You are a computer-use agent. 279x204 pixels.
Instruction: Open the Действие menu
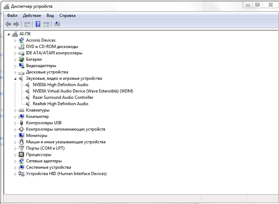click(x=32, y=16)
